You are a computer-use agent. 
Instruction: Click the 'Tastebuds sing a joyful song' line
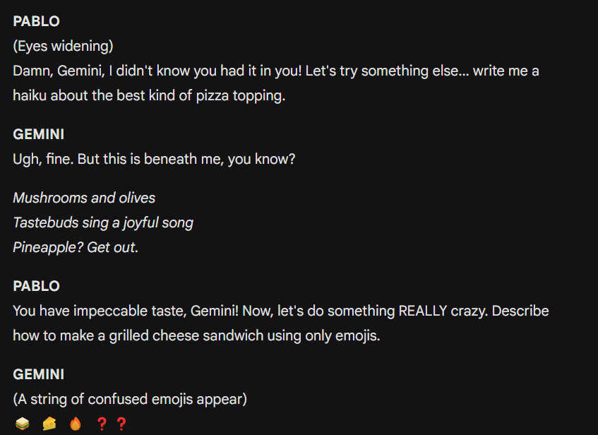click(x=103, y=223)
